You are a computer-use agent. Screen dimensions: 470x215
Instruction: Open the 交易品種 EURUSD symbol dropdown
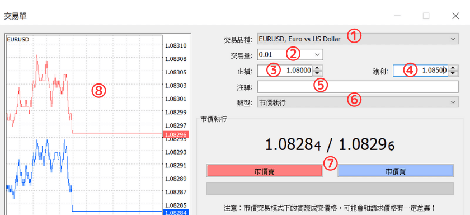(x=358, y=39)
